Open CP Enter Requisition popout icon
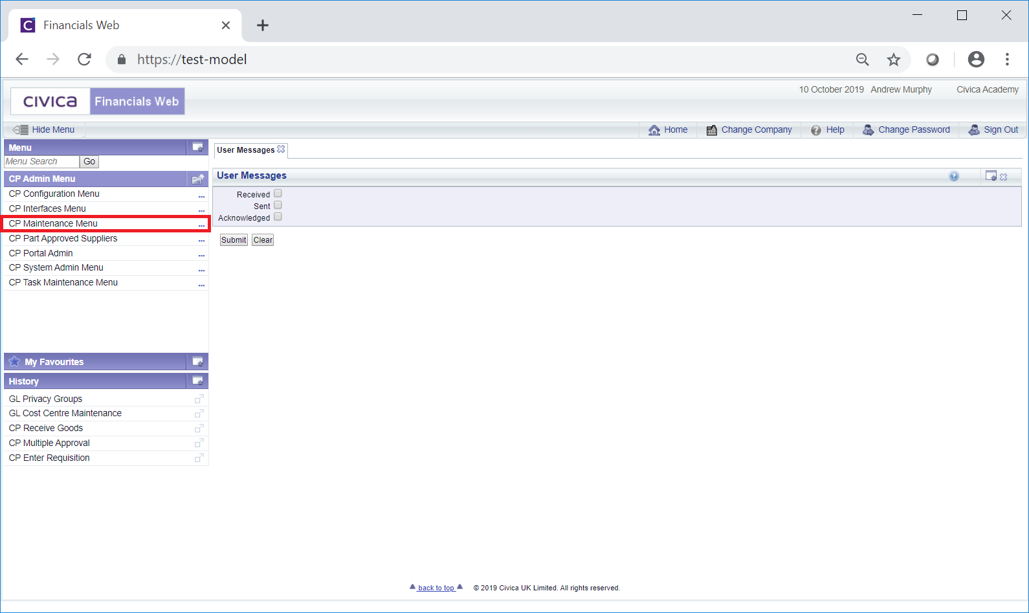This screenshot has width=1029, height=613. tap(199, 458)
